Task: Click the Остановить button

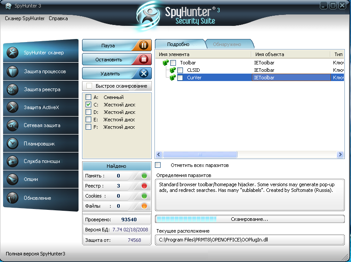Action: click(117, 60)
